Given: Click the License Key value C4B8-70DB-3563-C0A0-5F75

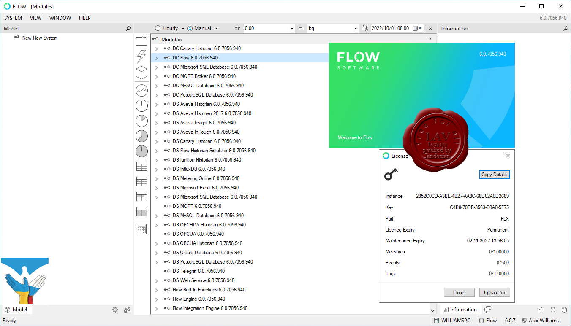Looking at the screenshot, I should (x=479, y=207).
